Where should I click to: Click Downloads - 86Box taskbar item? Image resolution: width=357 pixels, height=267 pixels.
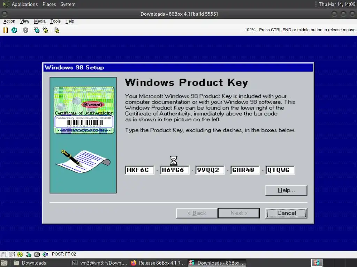217,263
